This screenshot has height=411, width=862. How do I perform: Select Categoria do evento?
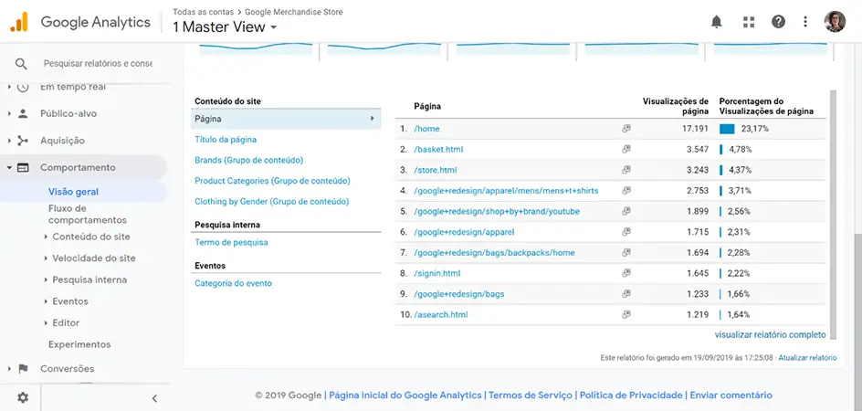[x=233, y=283]
